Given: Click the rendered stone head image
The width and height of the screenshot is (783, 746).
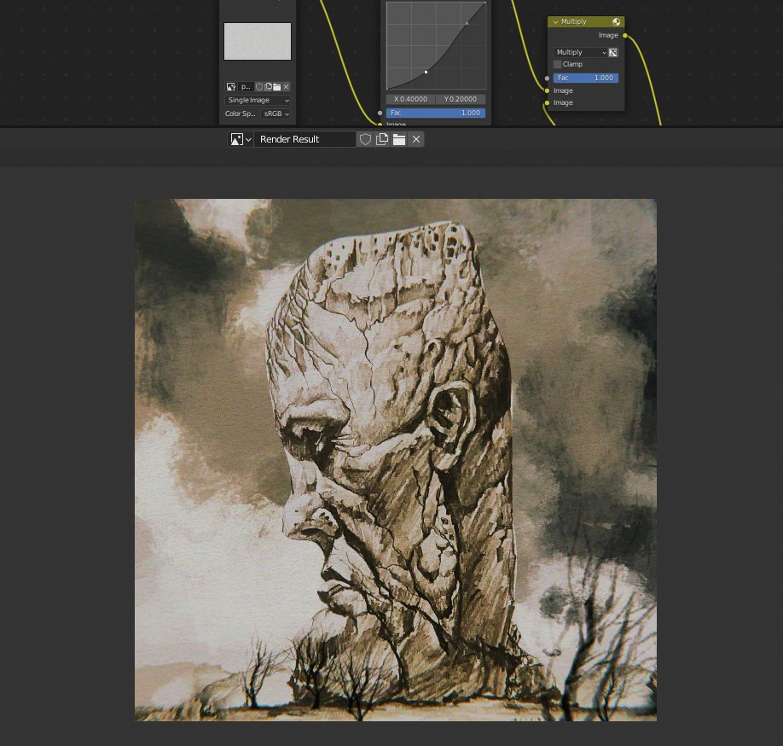Looking at the screenshot, I should coord(396,460).
